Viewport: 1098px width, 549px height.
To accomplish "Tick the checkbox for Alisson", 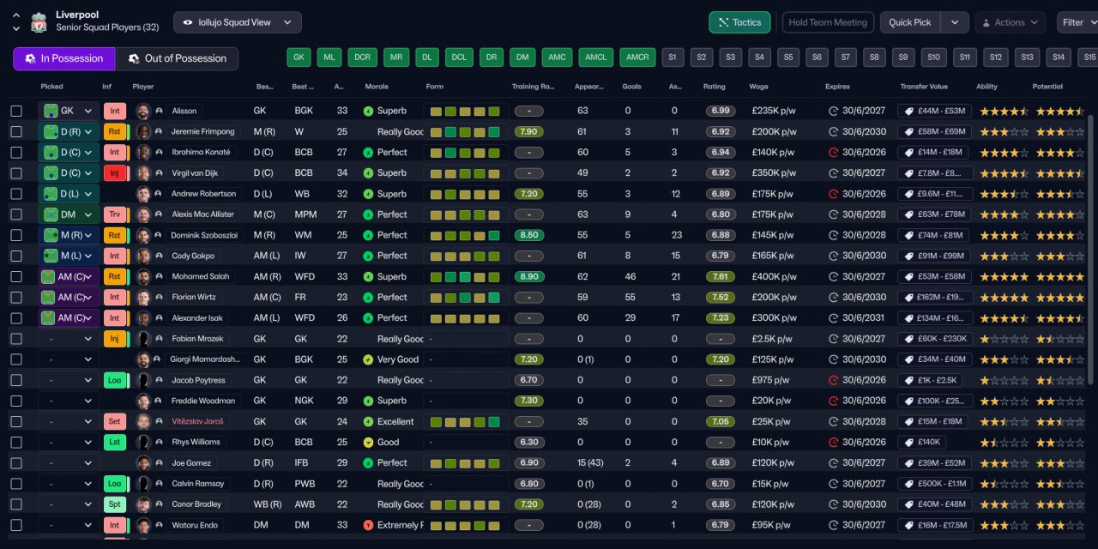I will point(16,111).
